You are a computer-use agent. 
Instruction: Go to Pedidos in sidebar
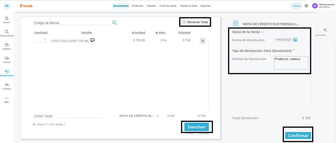coord(7,46)
